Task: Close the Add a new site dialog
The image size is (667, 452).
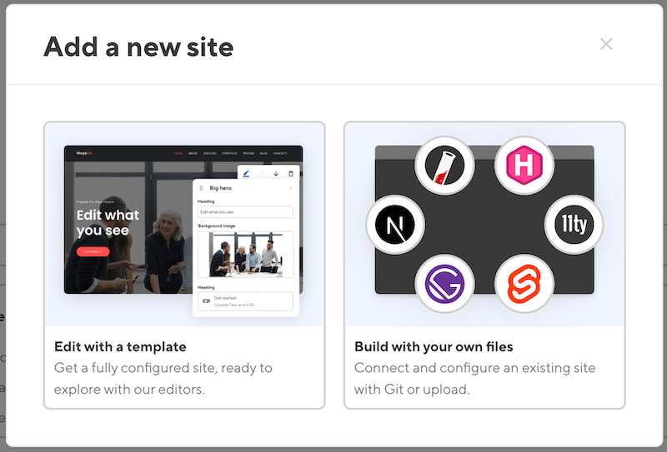Action: [x=606, y=44]
